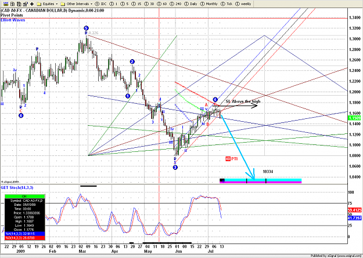Image resolution: width=363 pixels, height=258 pixels.
Task: Click the green OK header of data box
Action: pyautogui.click(x=24, y=197)
